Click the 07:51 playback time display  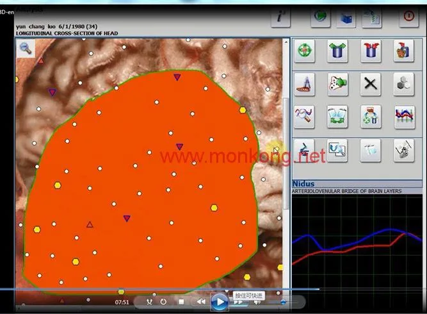(x=122, y=302)
